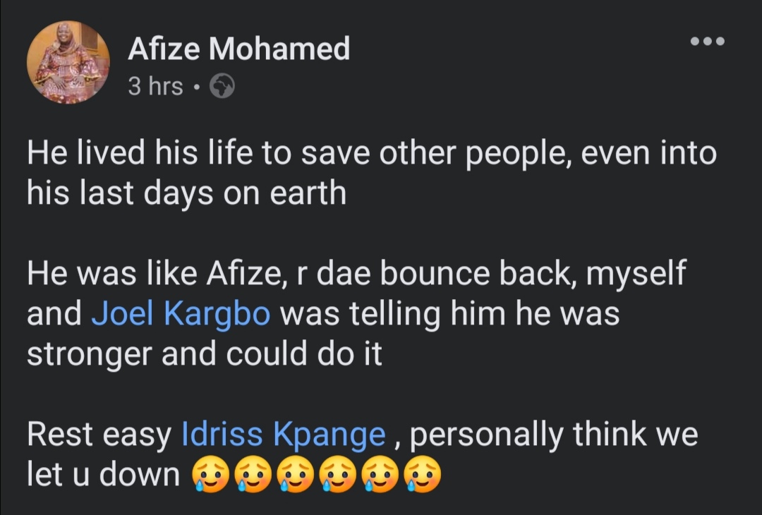This screenshot has height=515, width=762.
Task: Open Idriss Kpange's tagged profile
Action: pos(284,435)
